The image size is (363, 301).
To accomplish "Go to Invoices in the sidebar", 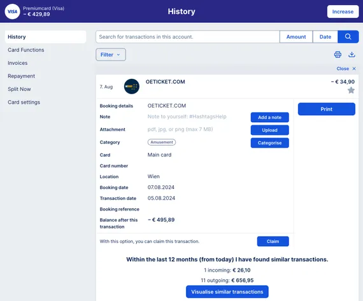I will 18,63.
